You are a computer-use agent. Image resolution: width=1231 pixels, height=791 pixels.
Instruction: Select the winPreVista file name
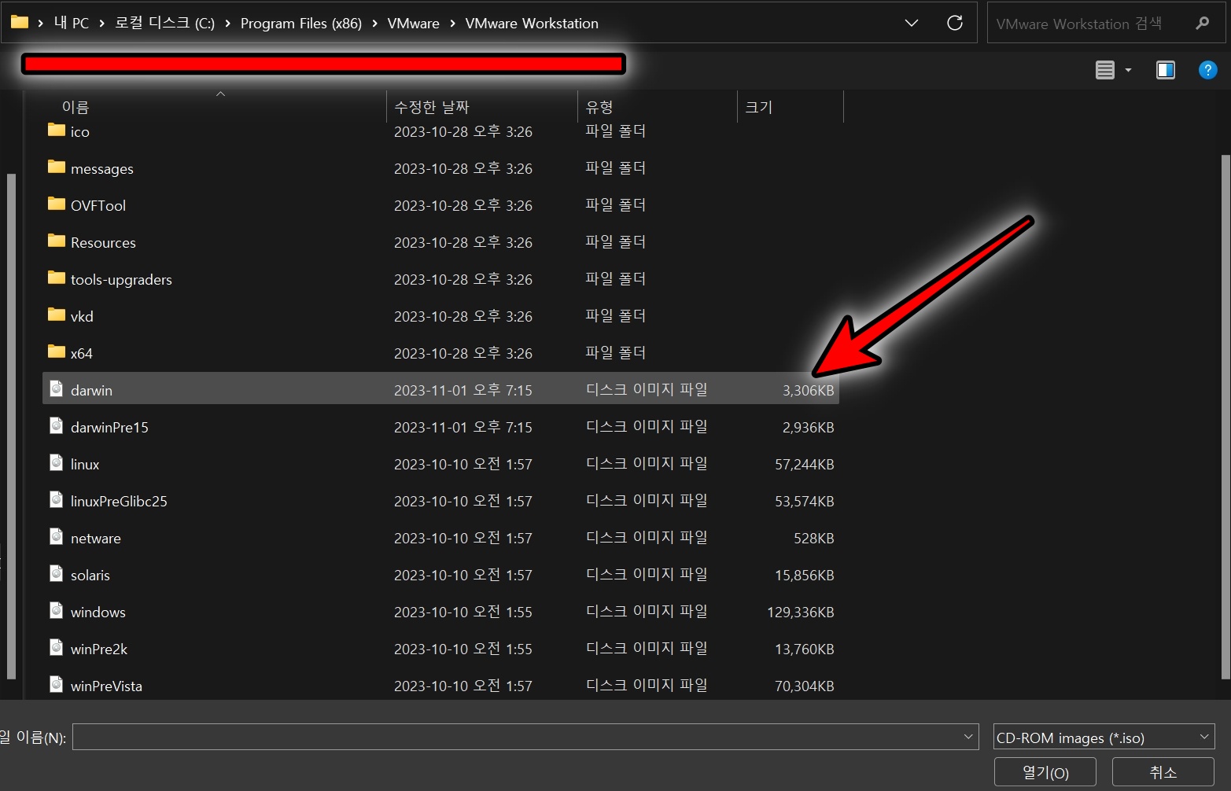(106, 686)
